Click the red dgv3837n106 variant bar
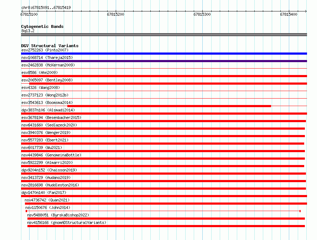317x240 pixels. [x=164, y=114]
